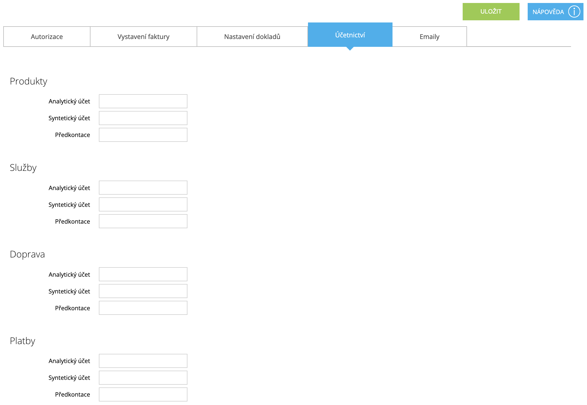
Task: Click Syntetický účet label under Služby
Action: click(x=69, y=205)
